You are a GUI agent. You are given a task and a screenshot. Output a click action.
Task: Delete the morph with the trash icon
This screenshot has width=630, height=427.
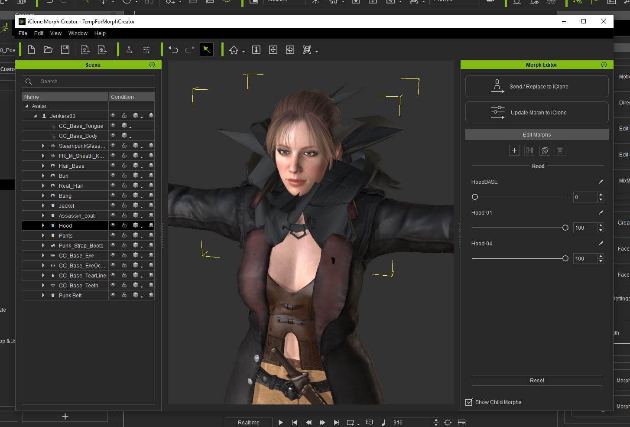pos(560,150)
